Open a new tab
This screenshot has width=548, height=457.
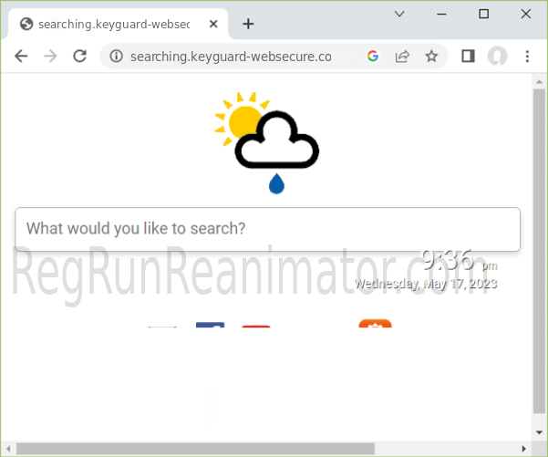(248, 24)
